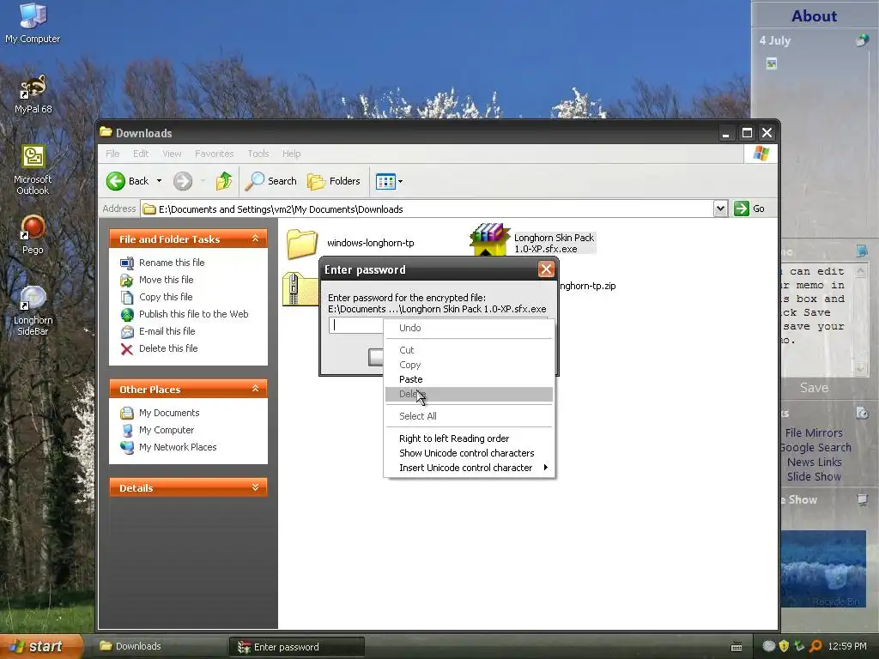The image size is (879, 659).
Task: Open the Tools menu
Action: 258,154
